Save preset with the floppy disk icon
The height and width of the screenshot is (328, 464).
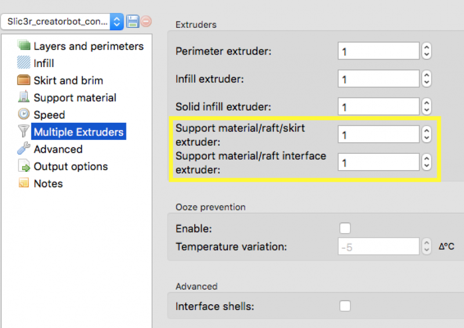tap(132, 21)
